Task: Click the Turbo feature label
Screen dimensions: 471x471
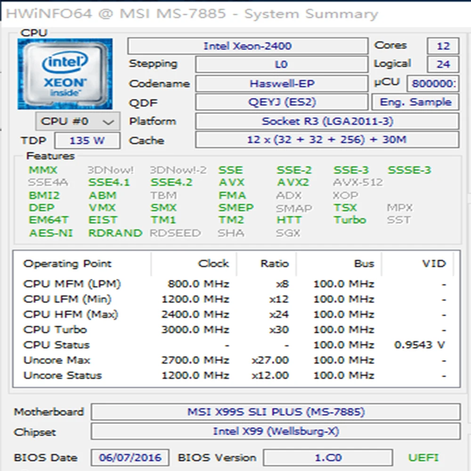Action: click(x=350, y=220)
